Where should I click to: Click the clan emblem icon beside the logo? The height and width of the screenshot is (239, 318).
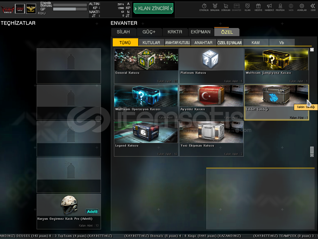20,9
